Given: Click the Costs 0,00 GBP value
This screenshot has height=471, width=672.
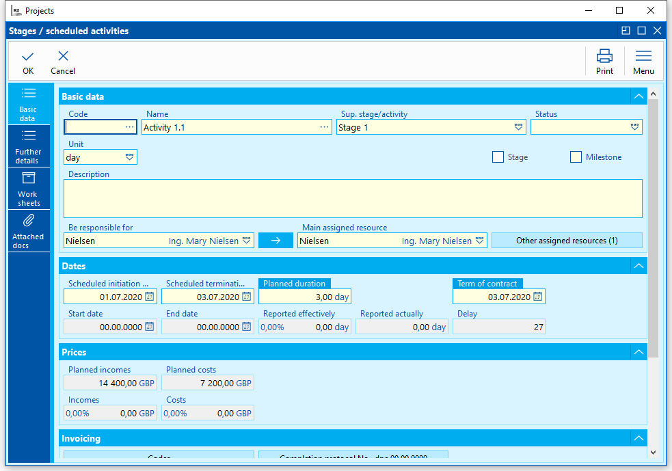Looking at the screenshot, I should click(x=208, y=413).
